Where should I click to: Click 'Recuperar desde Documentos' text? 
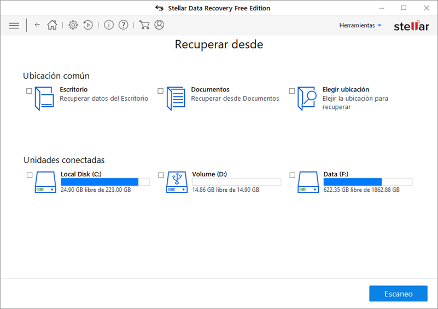tap(235, 99)
